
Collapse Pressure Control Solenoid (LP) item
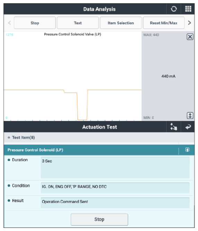(187, 150)
